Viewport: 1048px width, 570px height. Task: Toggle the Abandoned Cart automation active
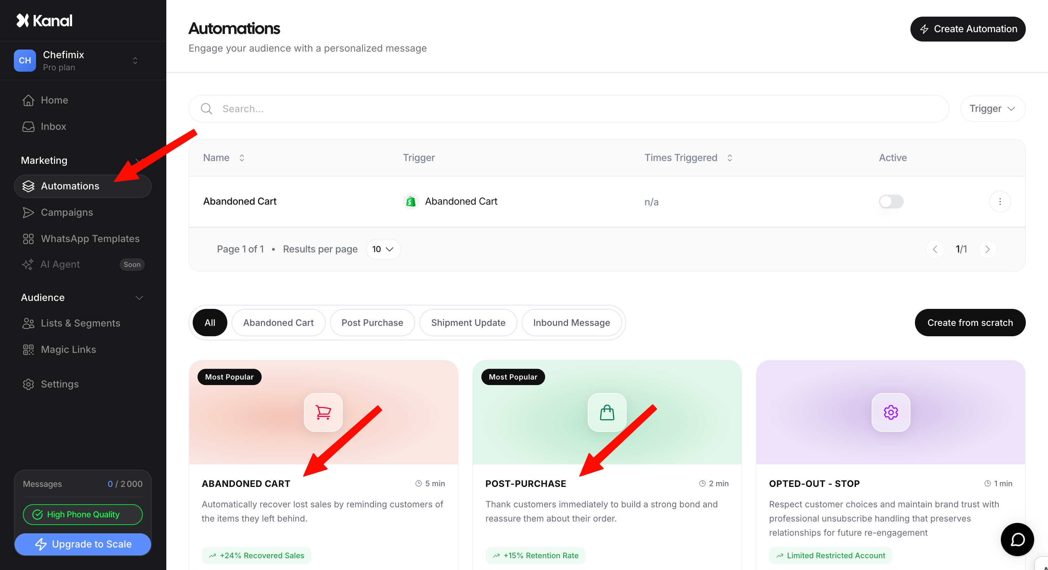click(891, 201)
